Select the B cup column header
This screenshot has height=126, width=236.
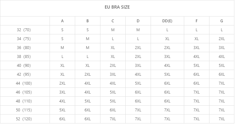coord(87,21)
